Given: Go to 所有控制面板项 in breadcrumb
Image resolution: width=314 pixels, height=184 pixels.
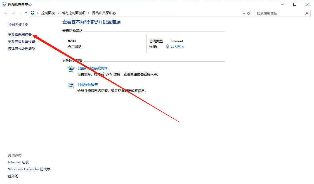Looking at the screenshot, I should 74,13.
